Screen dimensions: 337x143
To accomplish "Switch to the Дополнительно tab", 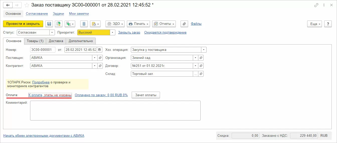I will pos(81,41).
